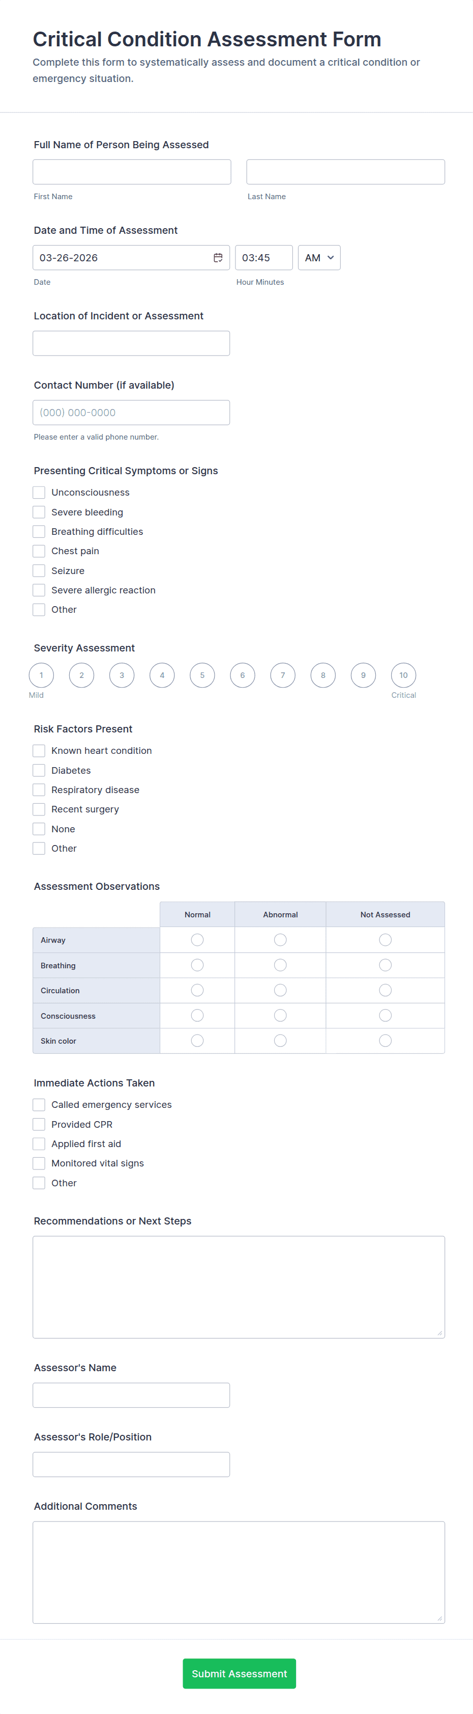
Task: Set Circulation to Abnormal
Action: click(x=280, y=990)
